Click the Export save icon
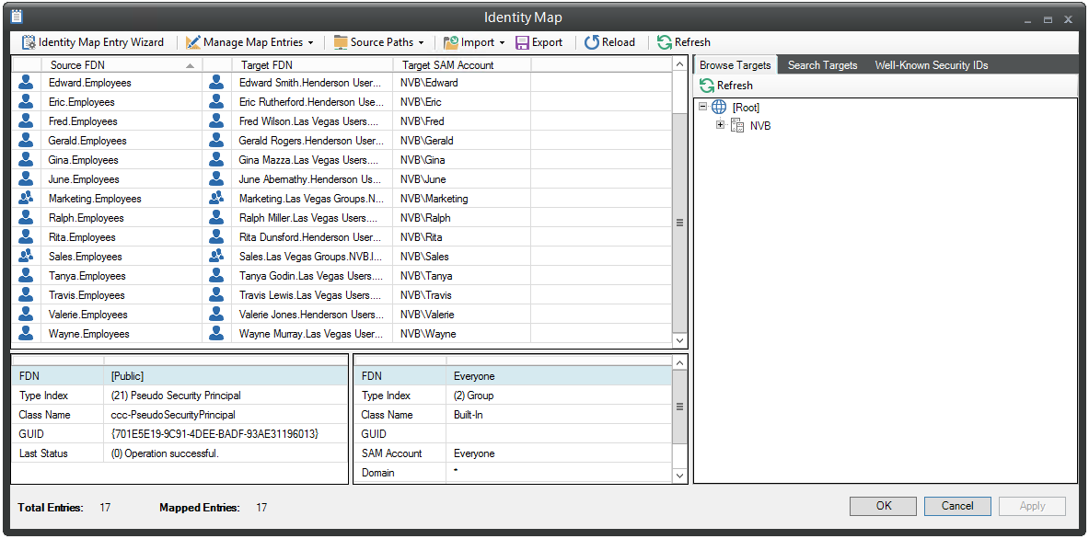1089x539 pixels. pyautogui.click(x=522, y=42)
